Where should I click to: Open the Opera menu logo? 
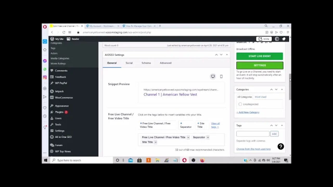click(45, 26)
